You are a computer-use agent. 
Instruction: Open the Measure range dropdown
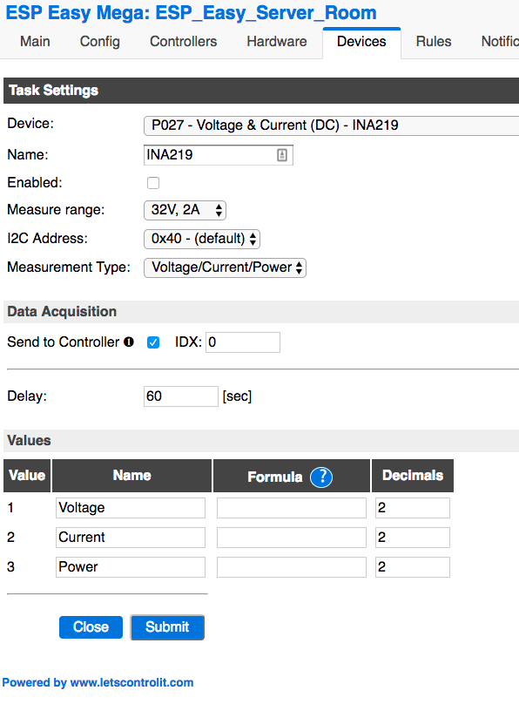pos(185,210)
